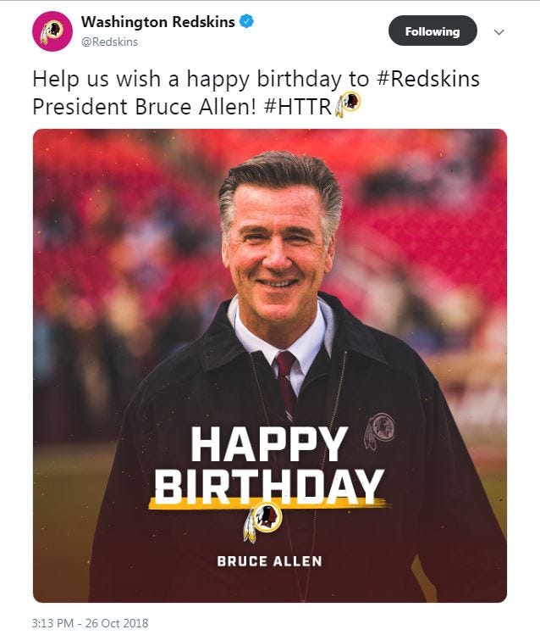This screenshot has height=635, width=540.
Task: Open the Washington Redskins display name
Action: pos(158,21)
